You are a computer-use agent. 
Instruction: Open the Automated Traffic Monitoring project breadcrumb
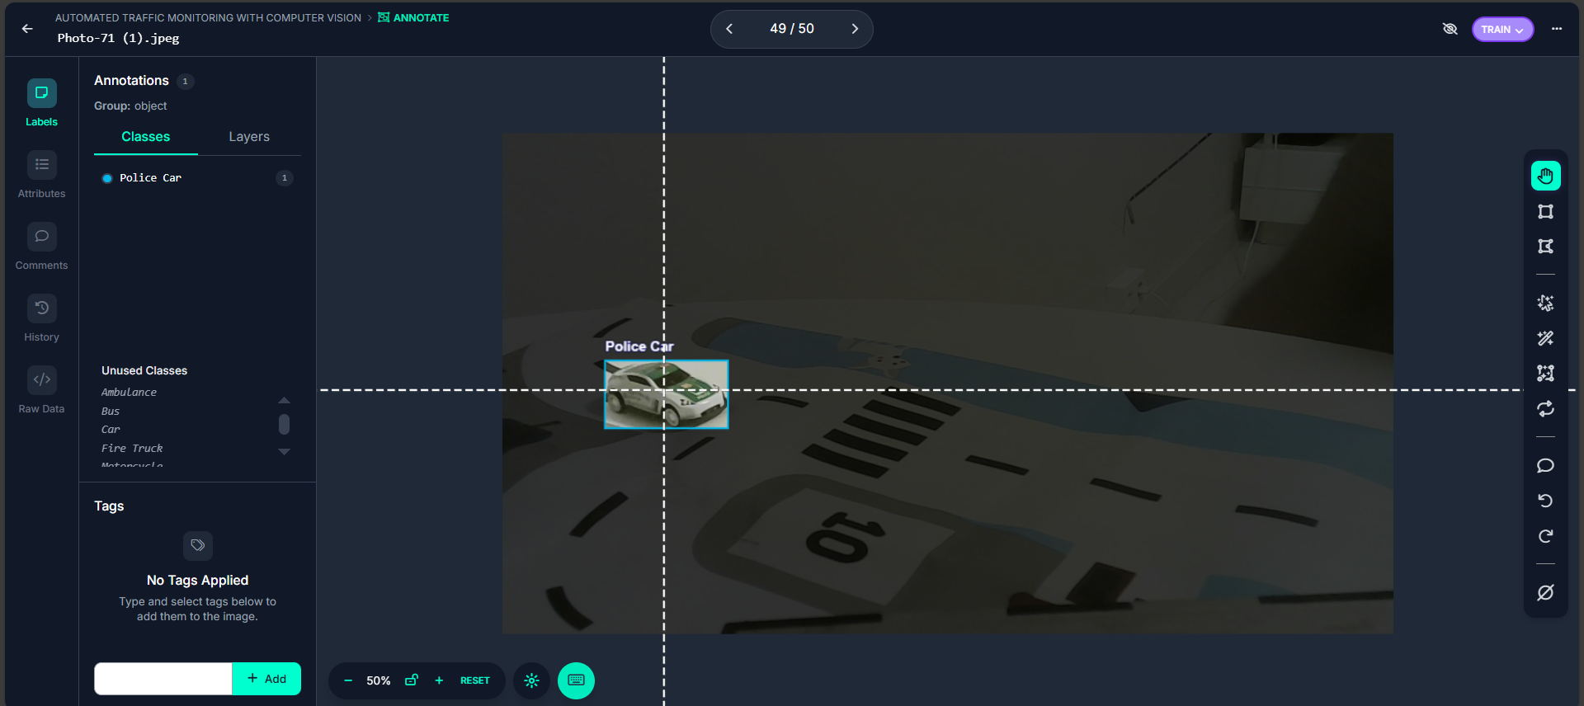click(x=208, y=17)
